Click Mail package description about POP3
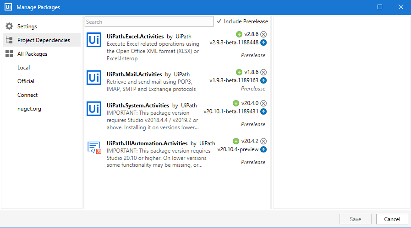 [151, 85]
